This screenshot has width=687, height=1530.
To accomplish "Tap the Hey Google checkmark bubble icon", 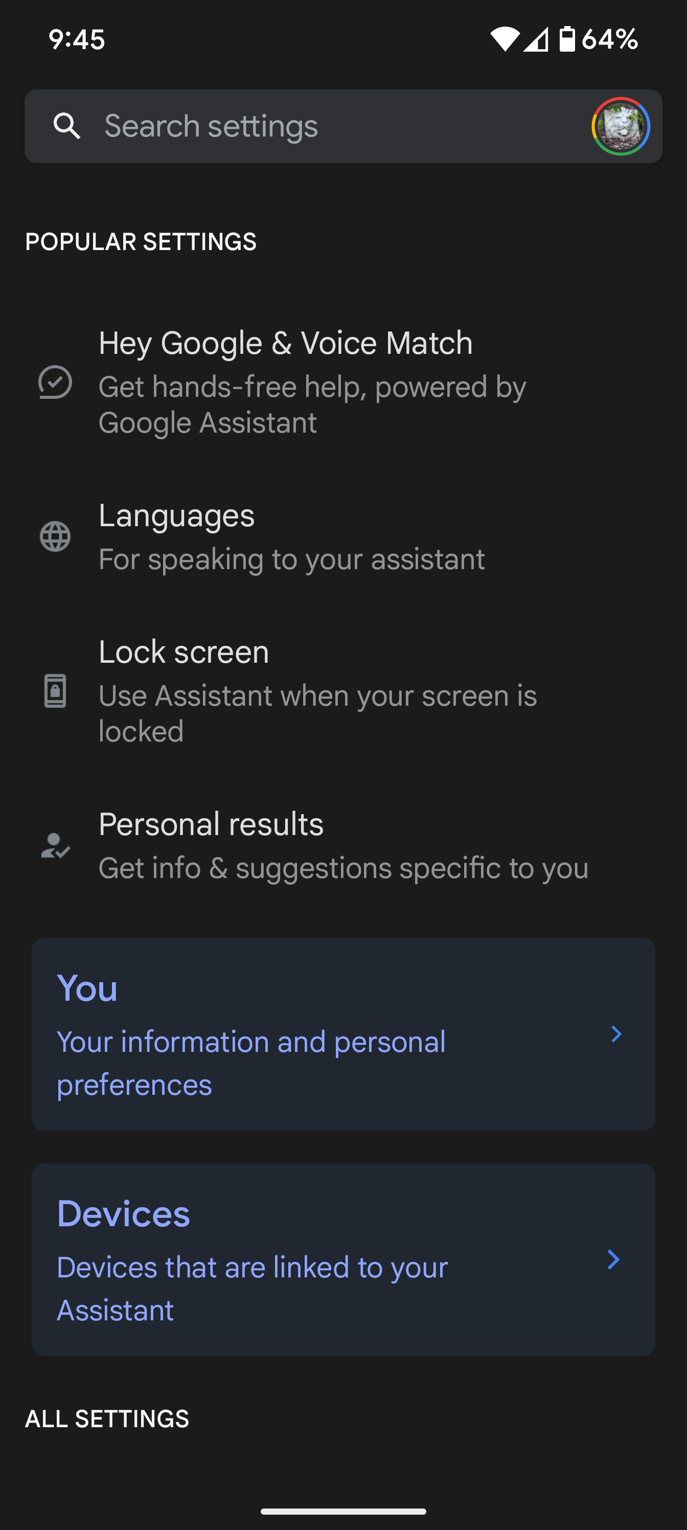I will (x=55, y=382).
